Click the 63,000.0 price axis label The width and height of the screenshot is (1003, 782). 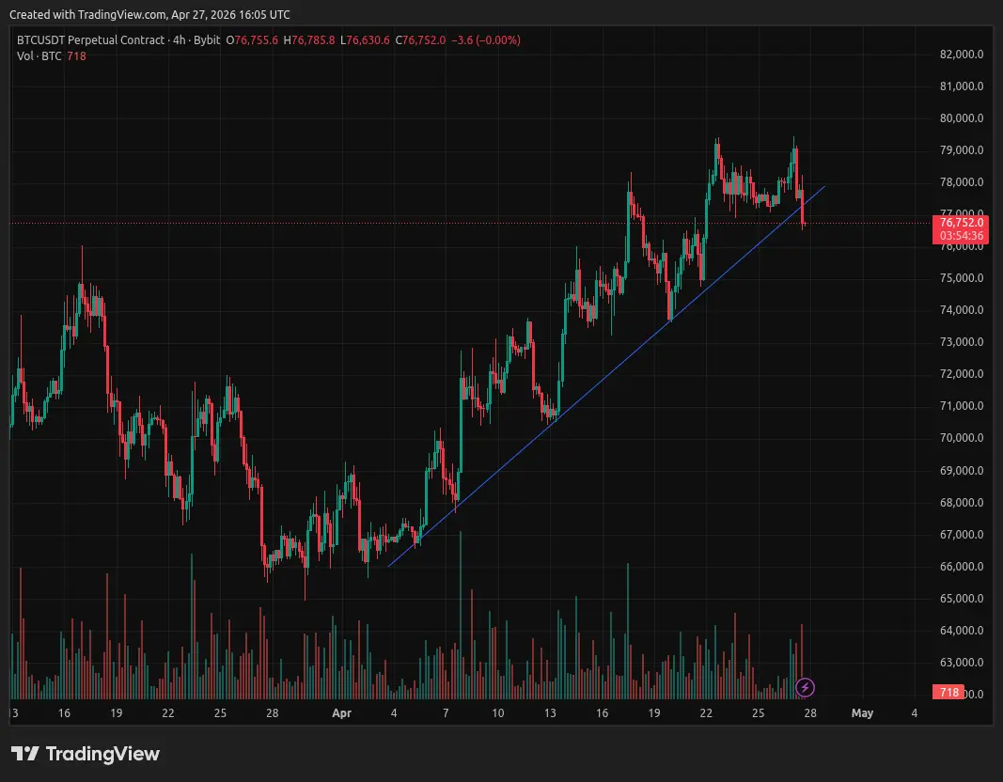(x=962, y=663)
